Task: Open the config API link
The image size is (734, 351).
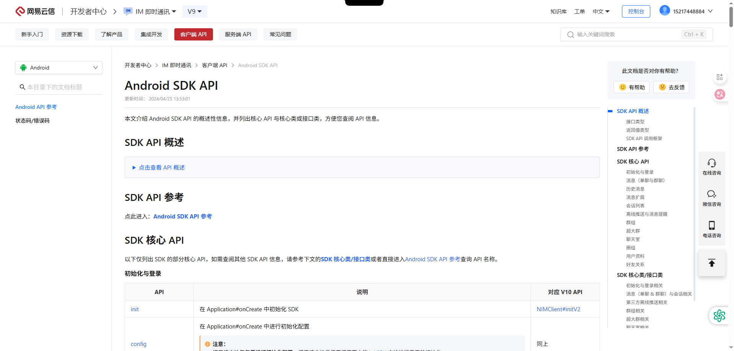Action: [138, 344]
